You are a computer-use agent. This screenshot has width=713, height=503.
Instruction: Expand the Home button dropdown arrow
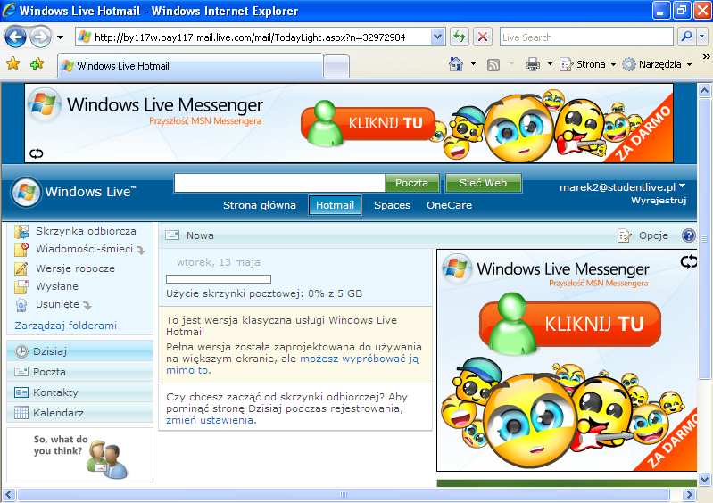tap(473, 64)
